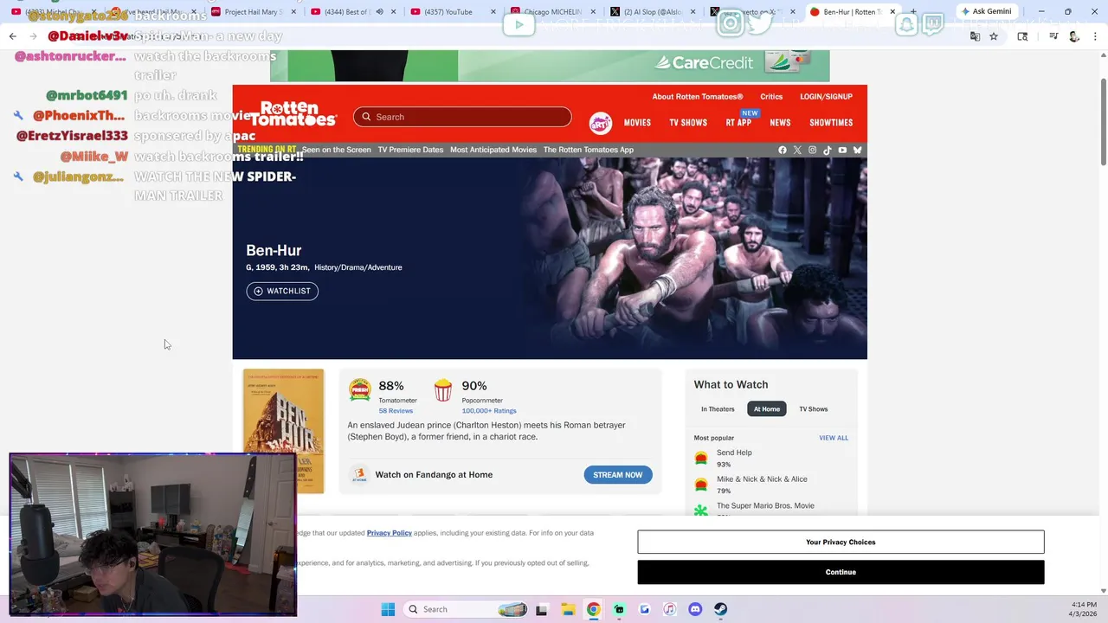Click the Ben-Hur poster thumbnail

283,431
